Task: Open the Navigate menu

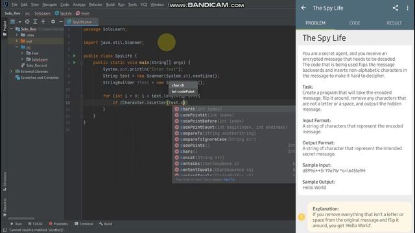Action: coord(49,5)
